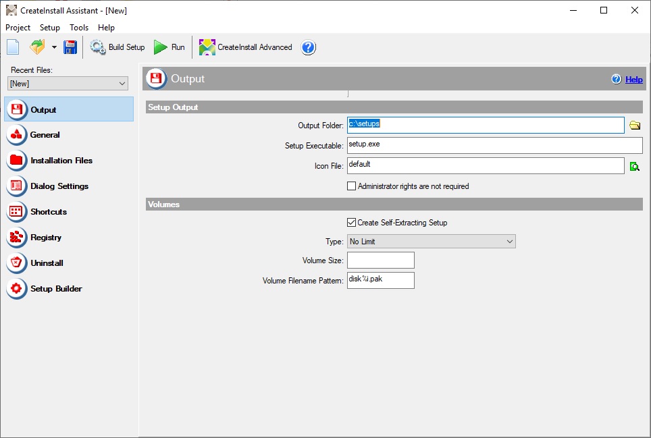Open the Setup Builder section icon
Screen dimensions: 651x438
pos(17,289)
